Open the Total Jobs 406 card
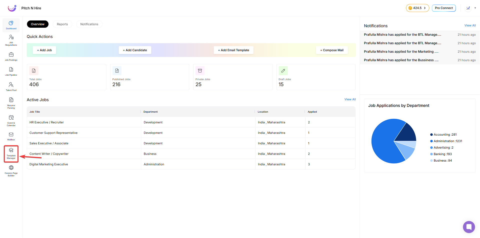Viewport: 480px width, 238px height. point(66,77)
